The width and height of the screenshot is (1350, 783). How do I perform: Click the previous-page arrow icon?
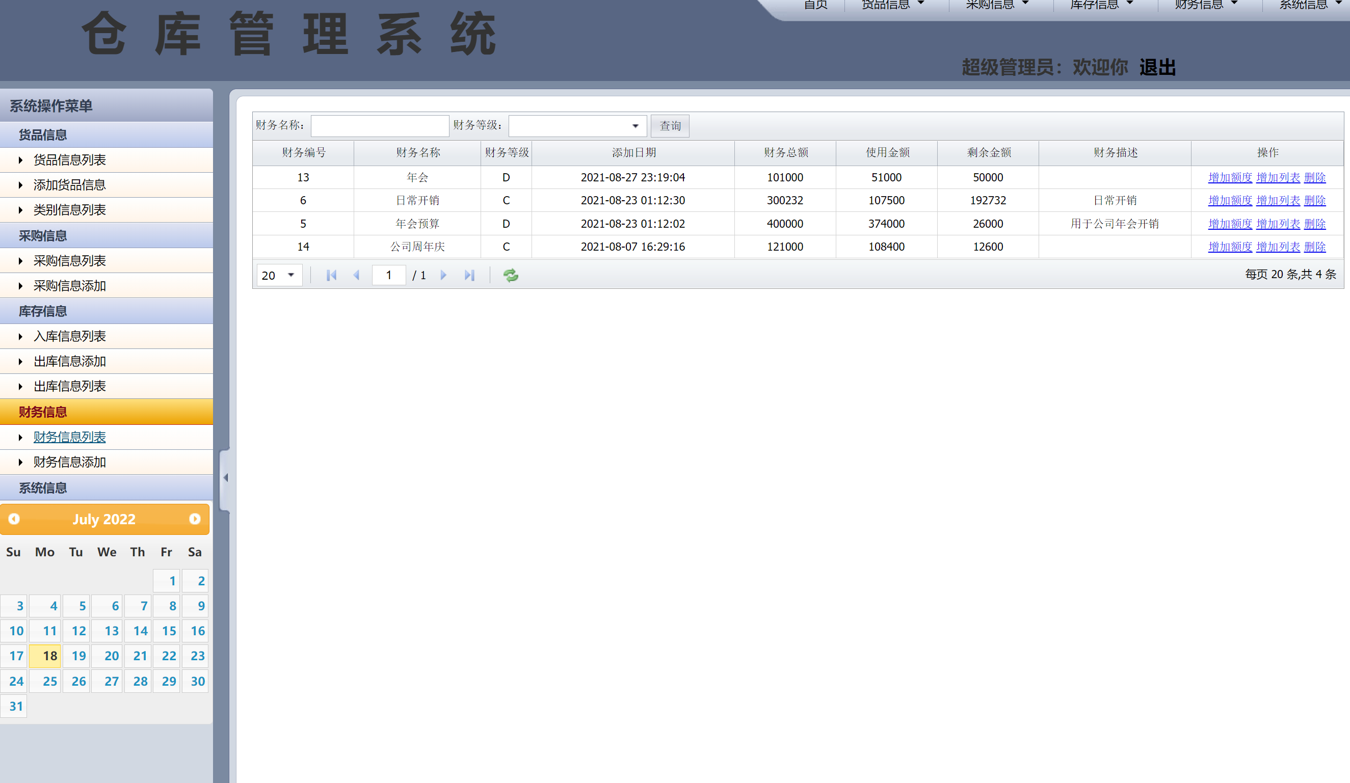(356, 275)
